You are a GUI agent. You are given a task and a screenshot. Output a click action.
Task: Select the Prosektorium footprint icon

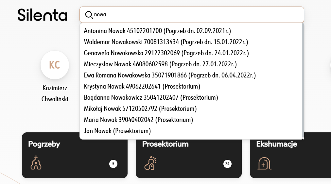(x=150, y=163)
